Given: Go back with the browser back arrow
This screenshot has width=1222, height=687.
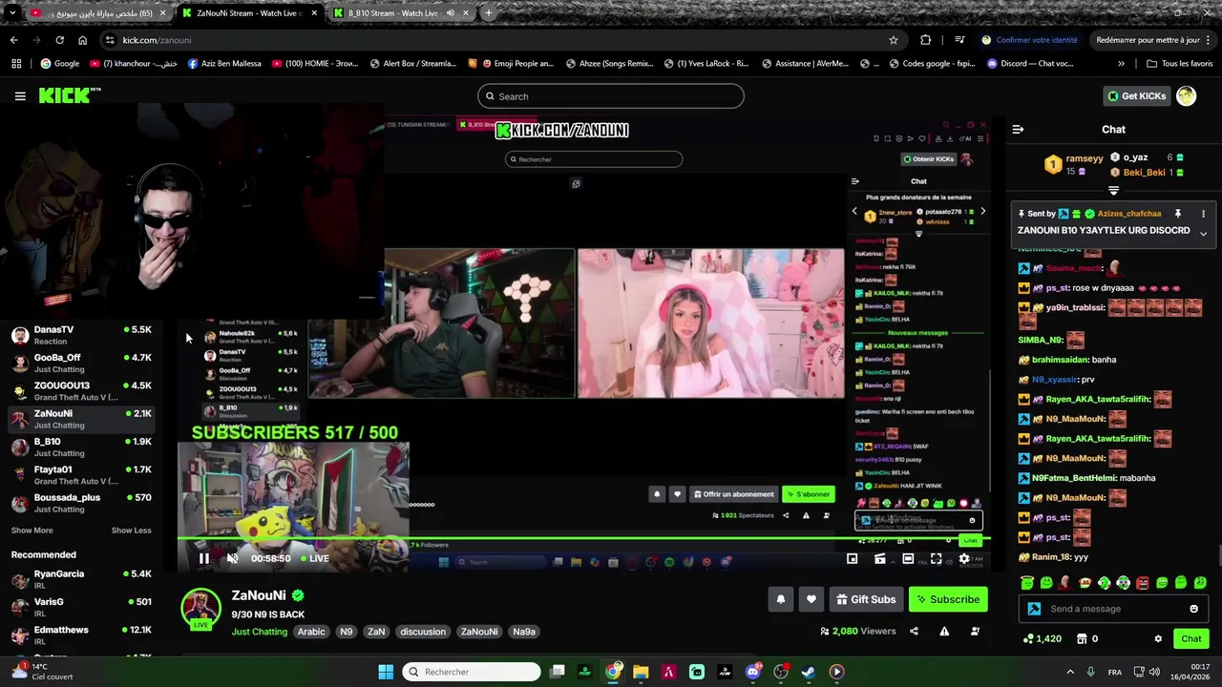Looking at the screenshot, I should [13, 40].
